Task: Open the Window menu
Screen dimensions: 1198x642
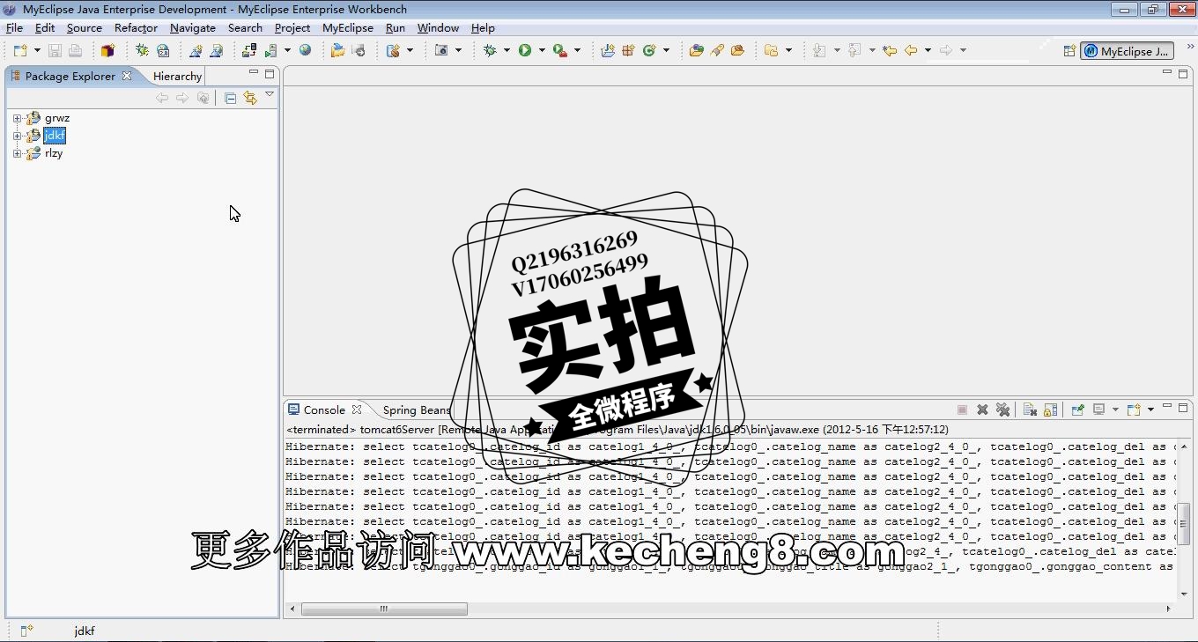Action: [438, 28]
